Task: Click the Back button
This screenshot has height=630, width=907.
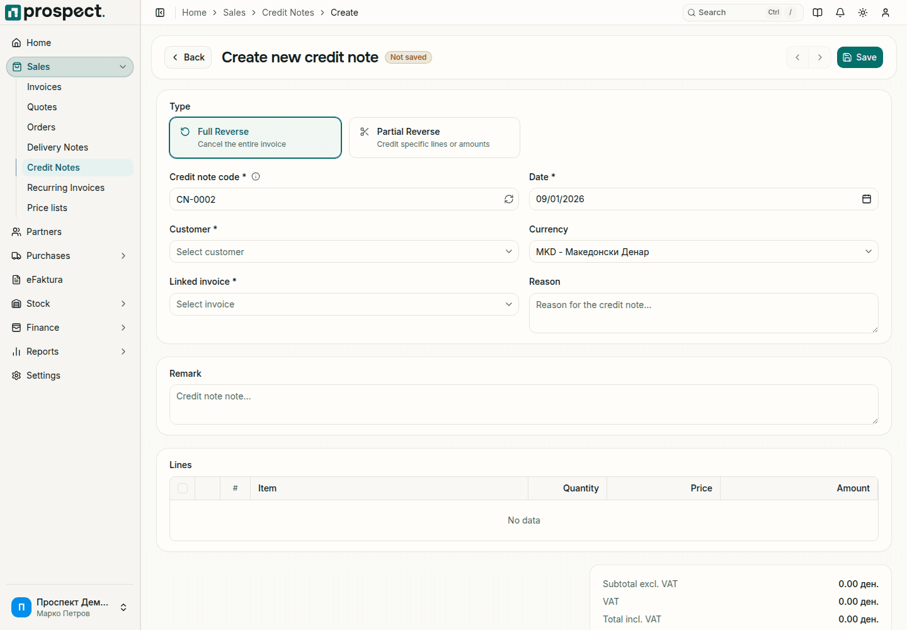Action: point(188,57)
